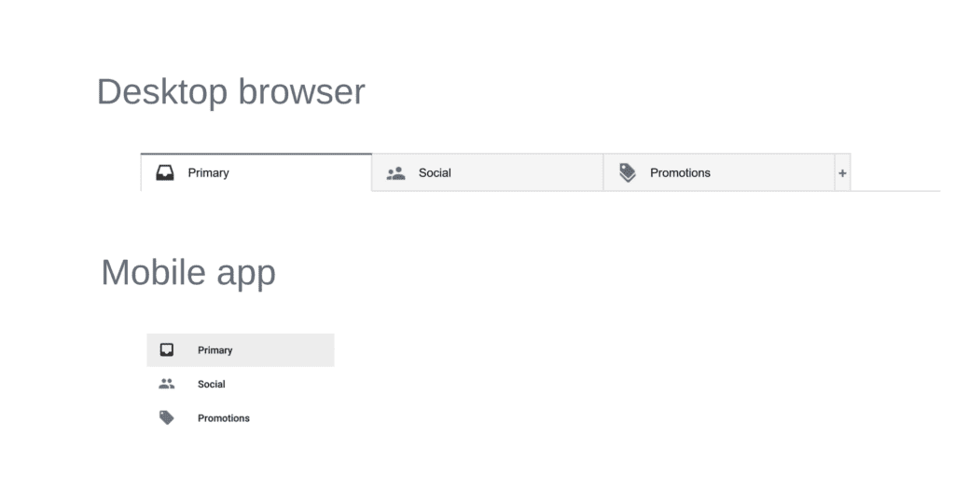Click the inbox icon in mobile Primary row

[166, 350]
